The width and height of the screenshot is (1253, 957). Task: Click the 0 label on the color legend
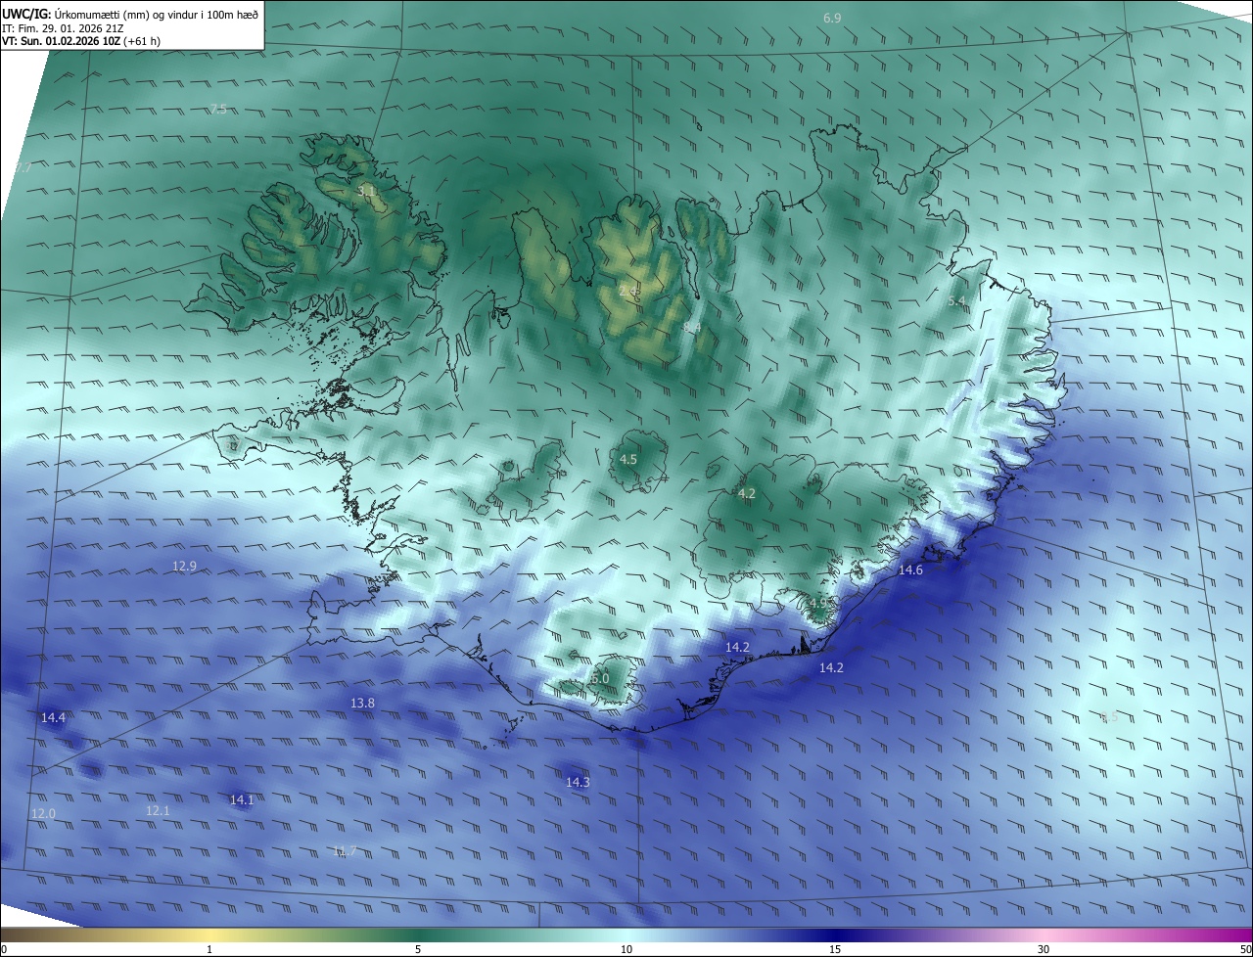[4, 949]
